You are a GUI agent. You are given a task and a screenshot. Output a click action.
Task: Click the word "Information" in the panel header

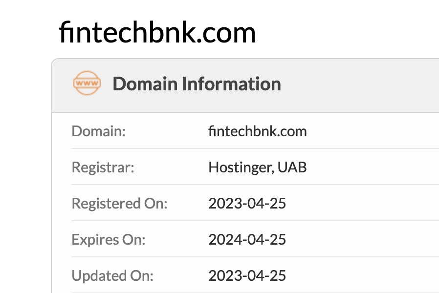click(231, 84)
